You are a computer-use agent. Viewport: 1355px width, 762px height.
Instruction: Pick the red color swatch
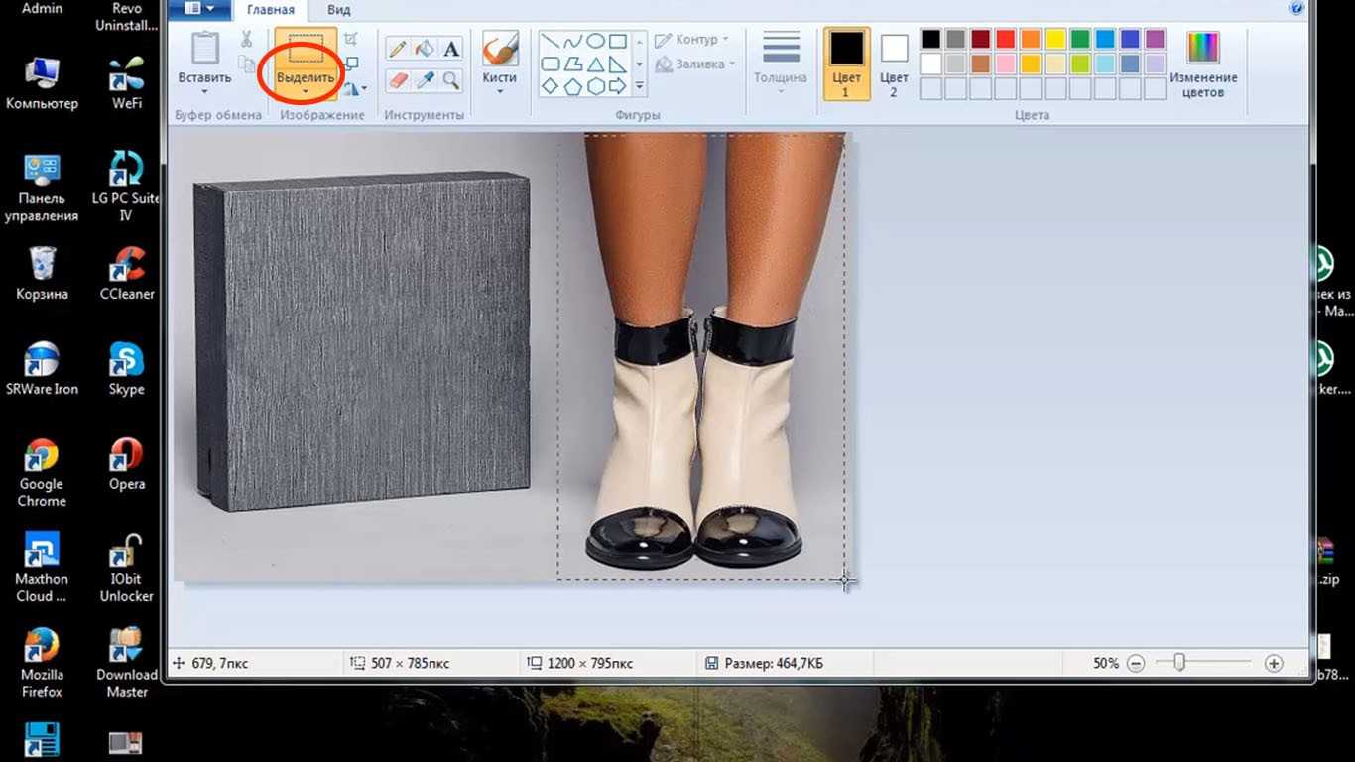[1006, 40]
